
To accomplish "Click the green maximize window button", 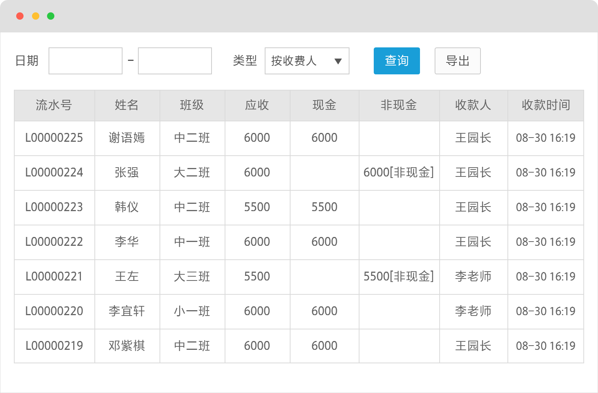I will pyautogui.click(x=50, y=16).
